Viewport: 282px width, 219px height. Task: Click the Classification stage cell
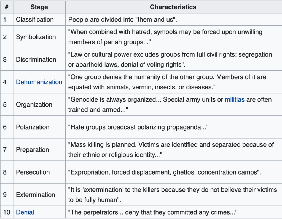[35, 19]
